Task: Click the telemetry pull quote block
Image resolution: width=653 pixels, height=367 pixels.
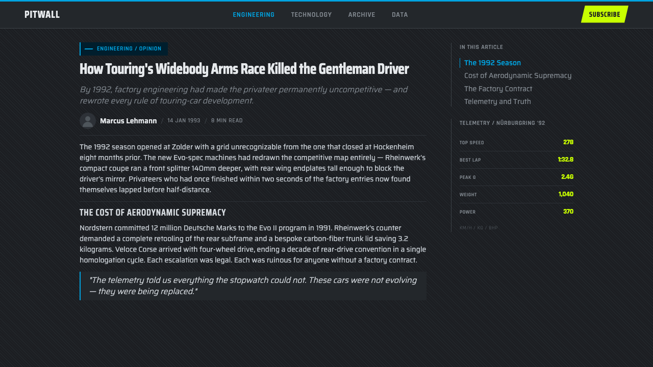Action: (x=253, y=286)
